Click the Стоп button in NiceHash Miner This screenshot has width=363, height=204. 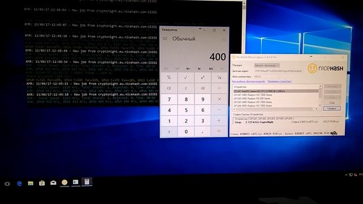[x=332, y=103]
